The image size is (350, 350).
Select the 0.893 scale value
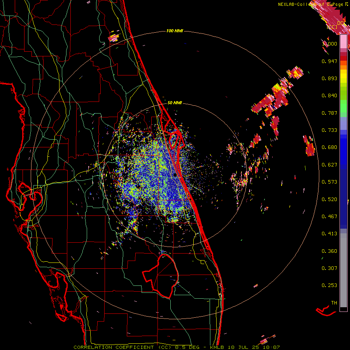(329, 78)
